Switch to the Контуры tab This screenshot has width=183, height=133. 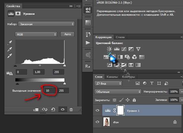point(128,77)
